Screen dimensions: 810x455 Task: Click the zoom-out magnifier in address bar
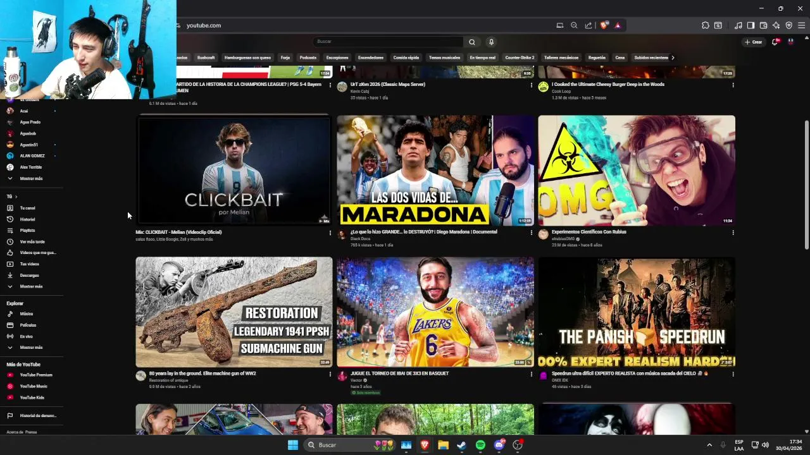click(x=574, y=25)
